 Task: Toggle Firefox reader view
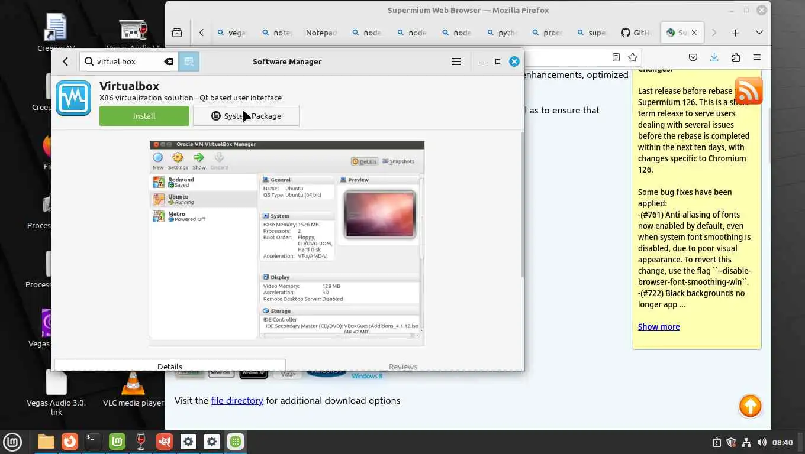616,57
